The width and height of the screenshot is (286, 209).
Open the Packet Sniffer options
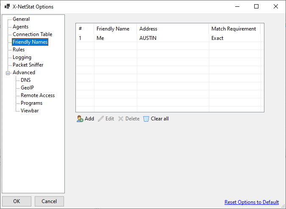pos(28,65)
